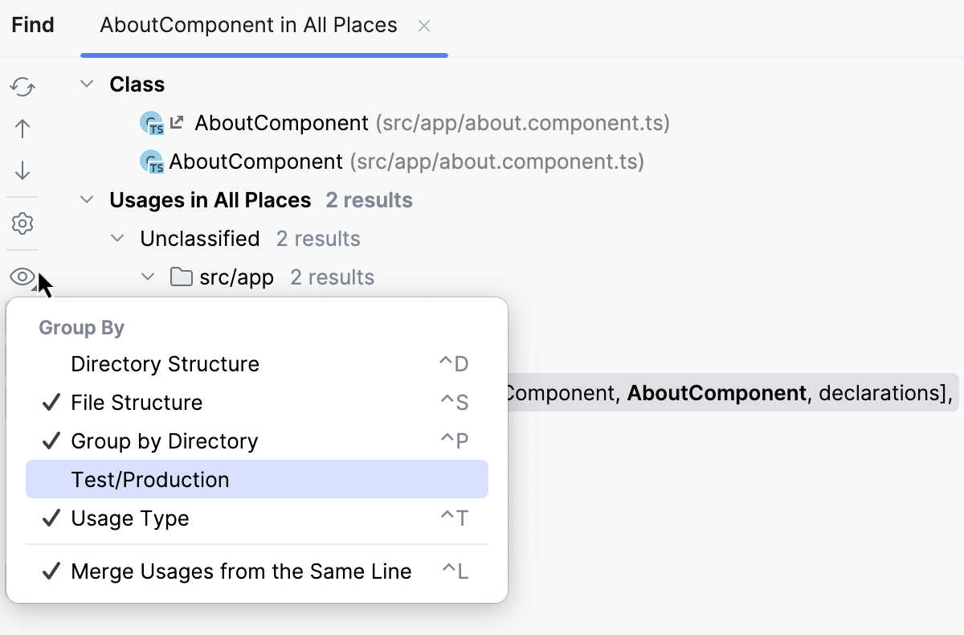Open the settings gear in Find toolbar
This screenshot has height=635, width=964.
pyautogui.click(x=22, y=223)
